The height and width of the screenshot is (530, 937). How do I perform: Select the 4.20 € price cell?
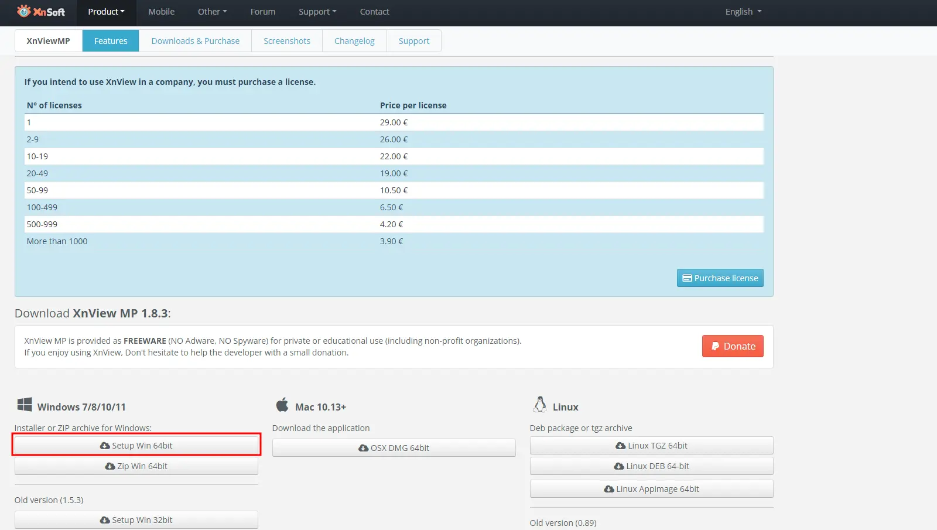click(391, 224)
